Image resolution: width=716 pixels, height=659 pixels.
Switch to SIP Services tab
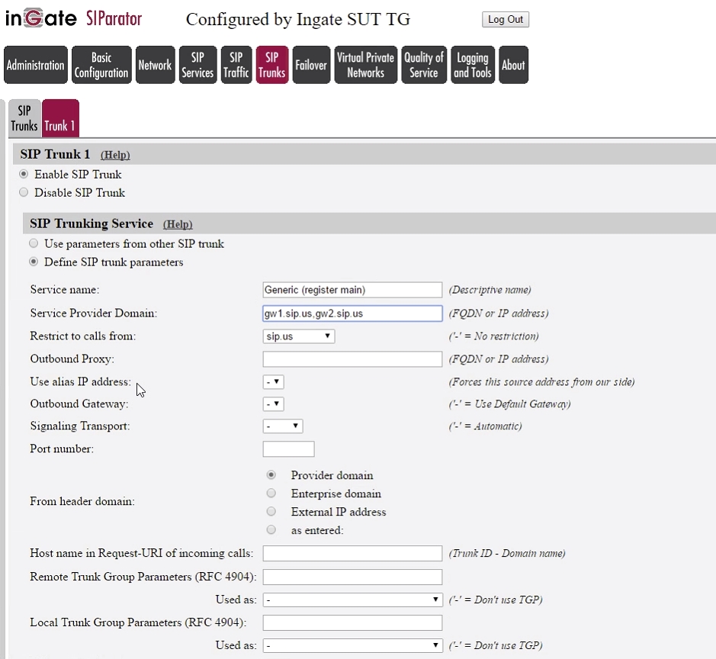(197, 65)
